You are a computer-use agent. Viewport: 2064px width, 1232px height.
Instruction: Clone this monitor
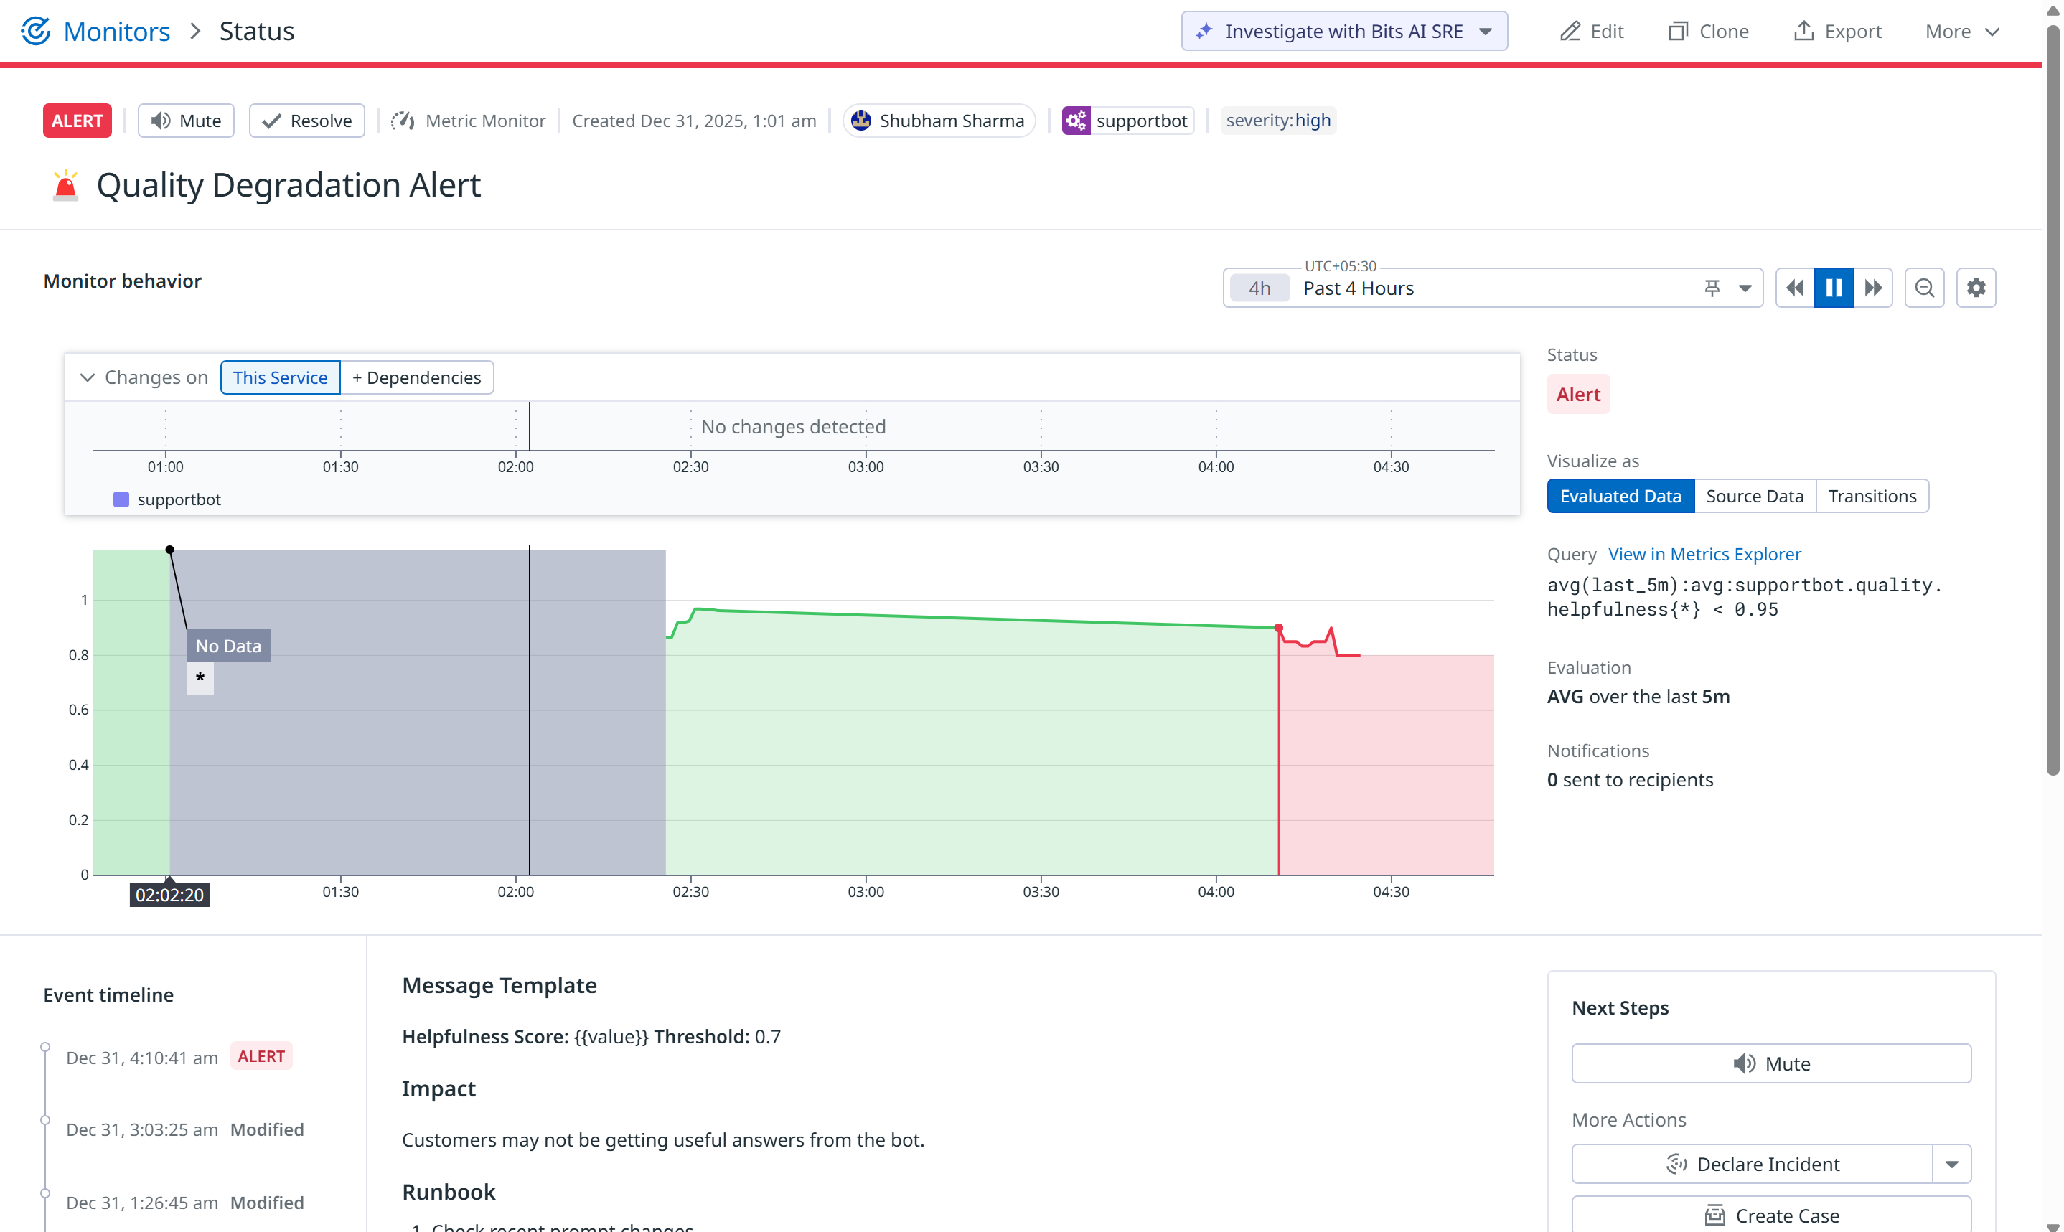tap(1709, 32)
